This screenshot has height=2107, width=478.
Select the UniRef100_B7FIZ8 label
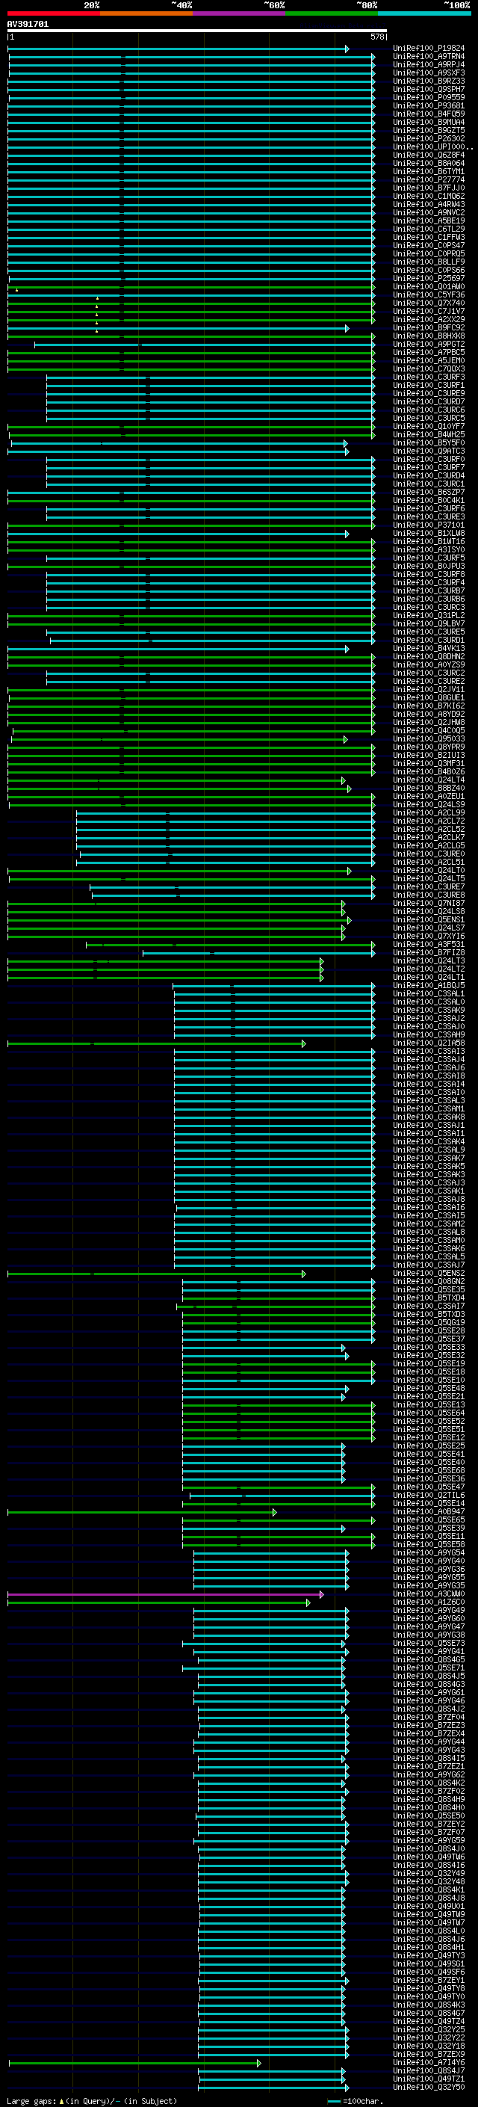tap(429, 953)
